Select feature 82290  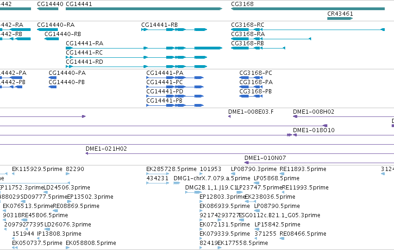click(68, 173)
